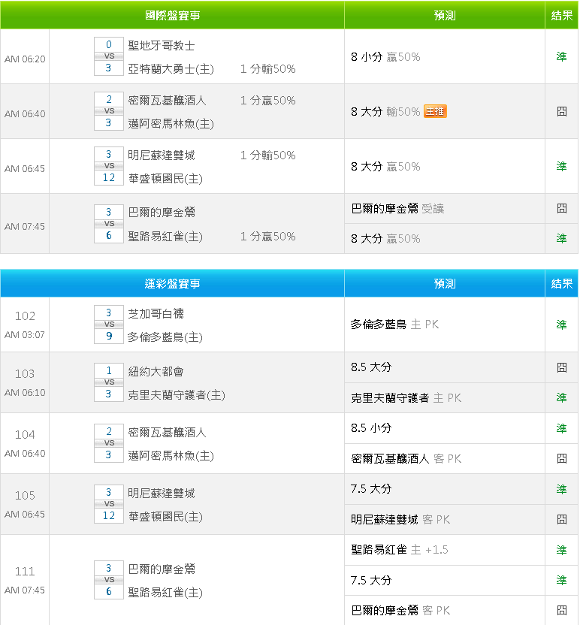This screenshot has height=625, width=580.
Task: Click prediction 巴爾的摩金鶯 客 PK
Action: click(400, 610)
